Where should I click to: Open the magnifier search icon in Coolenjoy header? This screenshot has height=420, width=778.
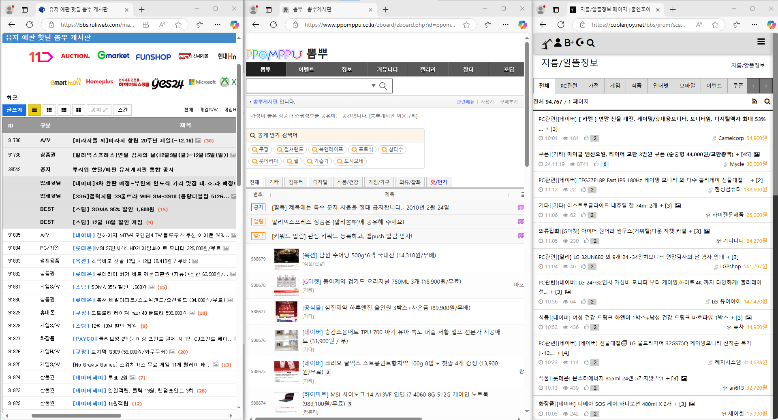pyautogui.click(x=590, y=43)
